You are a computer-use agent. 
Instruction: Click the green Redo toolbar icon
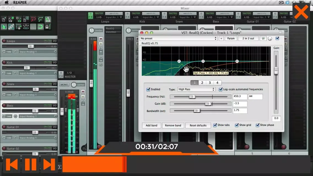point(41,19)
